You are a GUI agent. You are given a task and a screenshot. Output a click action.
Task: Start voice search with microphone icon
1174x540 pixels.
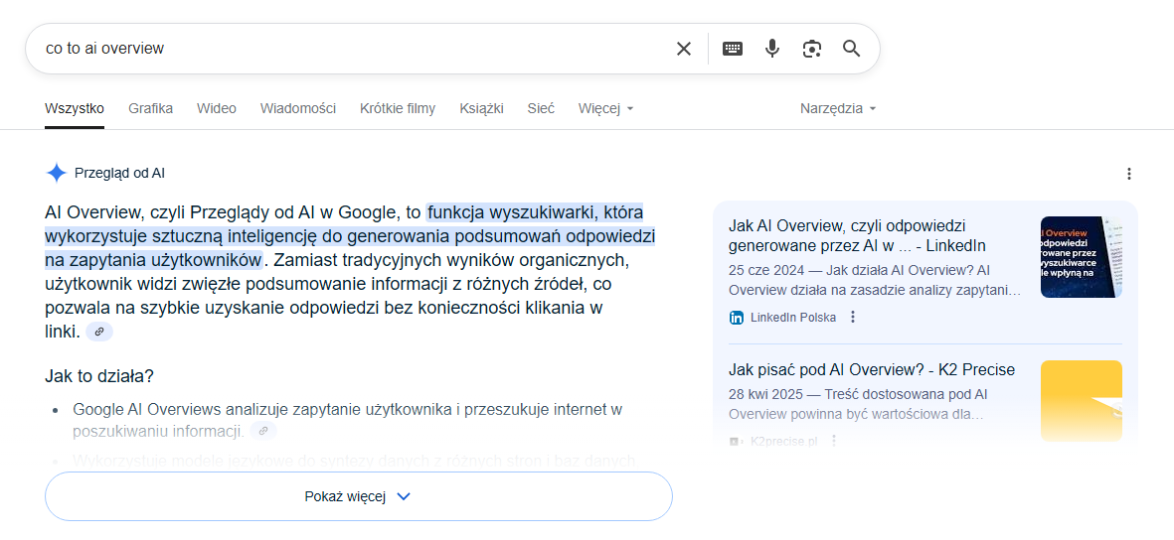(x=772, y=49)
